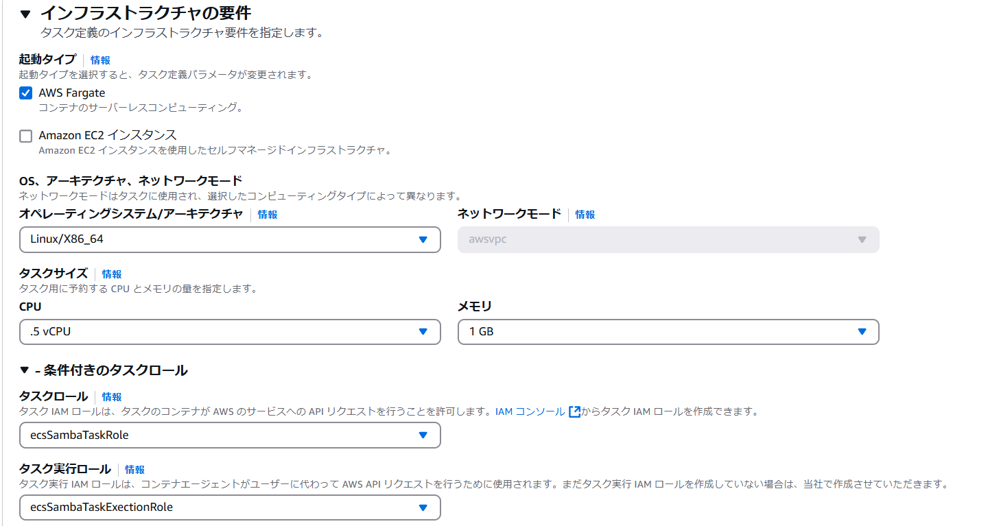Viewport: 988px width, 526px height.
Task: Open the ecsSambaTaskRole dropdown
Action: pyautogui.click(x=230, y=435)
